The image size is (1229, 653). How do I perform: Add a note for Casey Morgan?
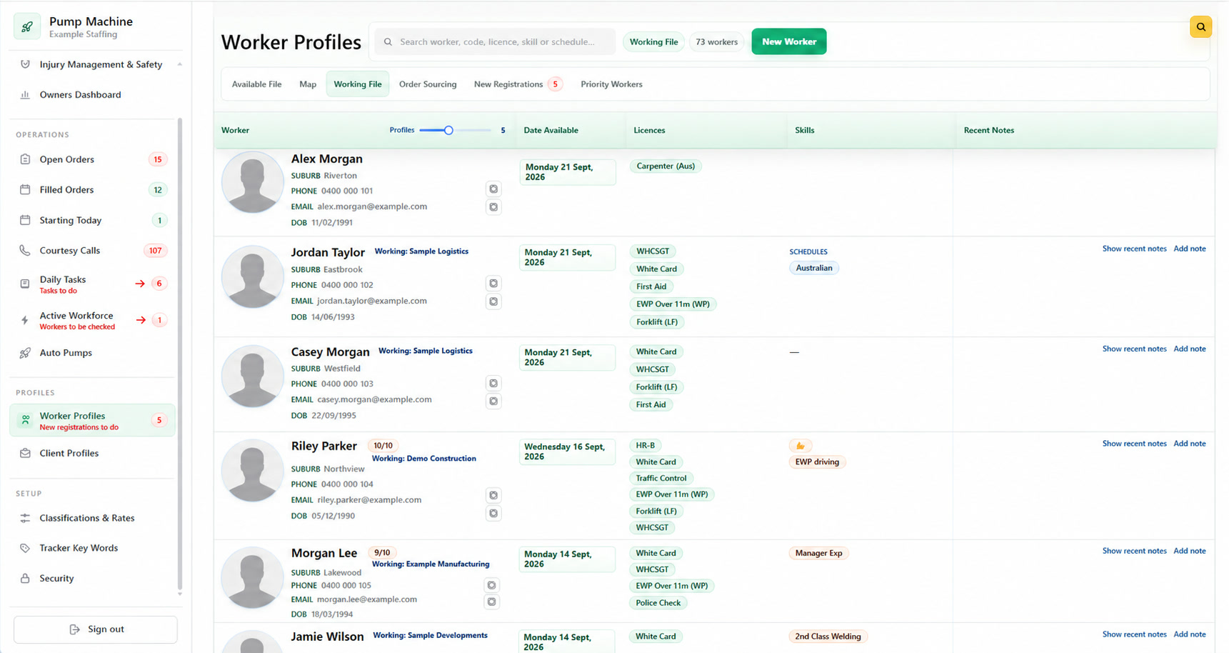click(1190, 349)
